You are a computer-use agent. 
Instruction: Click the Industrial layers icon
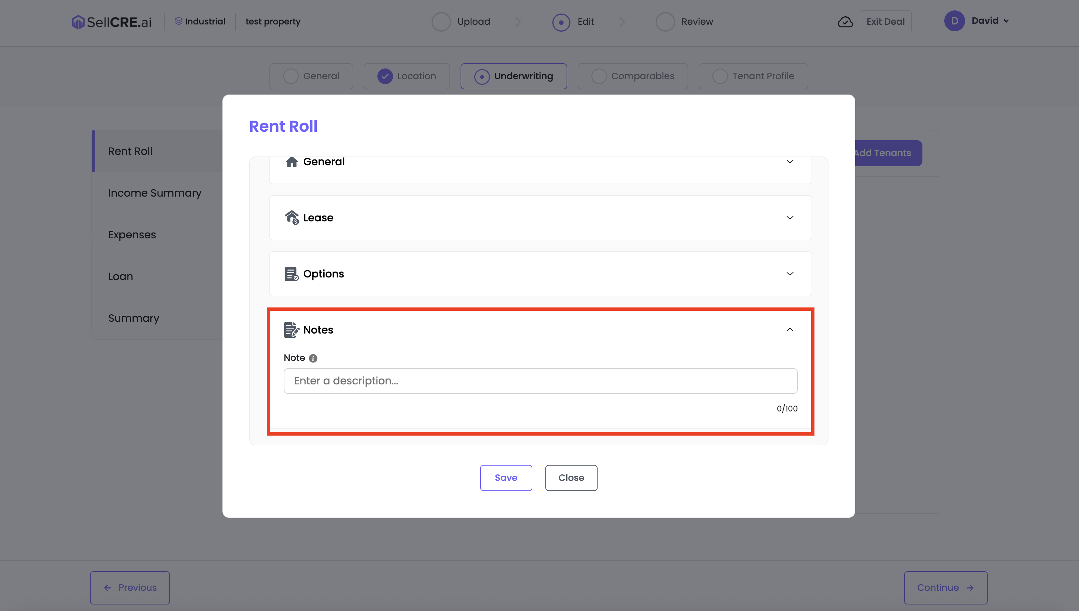pyautogui.click(x=179, y=21)
